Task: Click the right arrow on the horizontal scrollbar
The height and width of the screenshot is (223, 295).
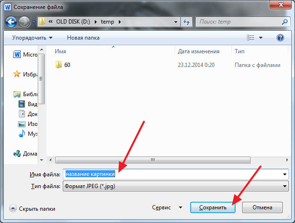Action: point(287,160)
